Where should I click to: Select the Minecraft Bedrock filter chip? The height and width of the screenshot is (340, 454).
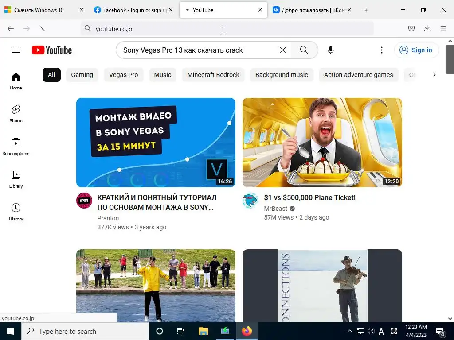point(213,75)
